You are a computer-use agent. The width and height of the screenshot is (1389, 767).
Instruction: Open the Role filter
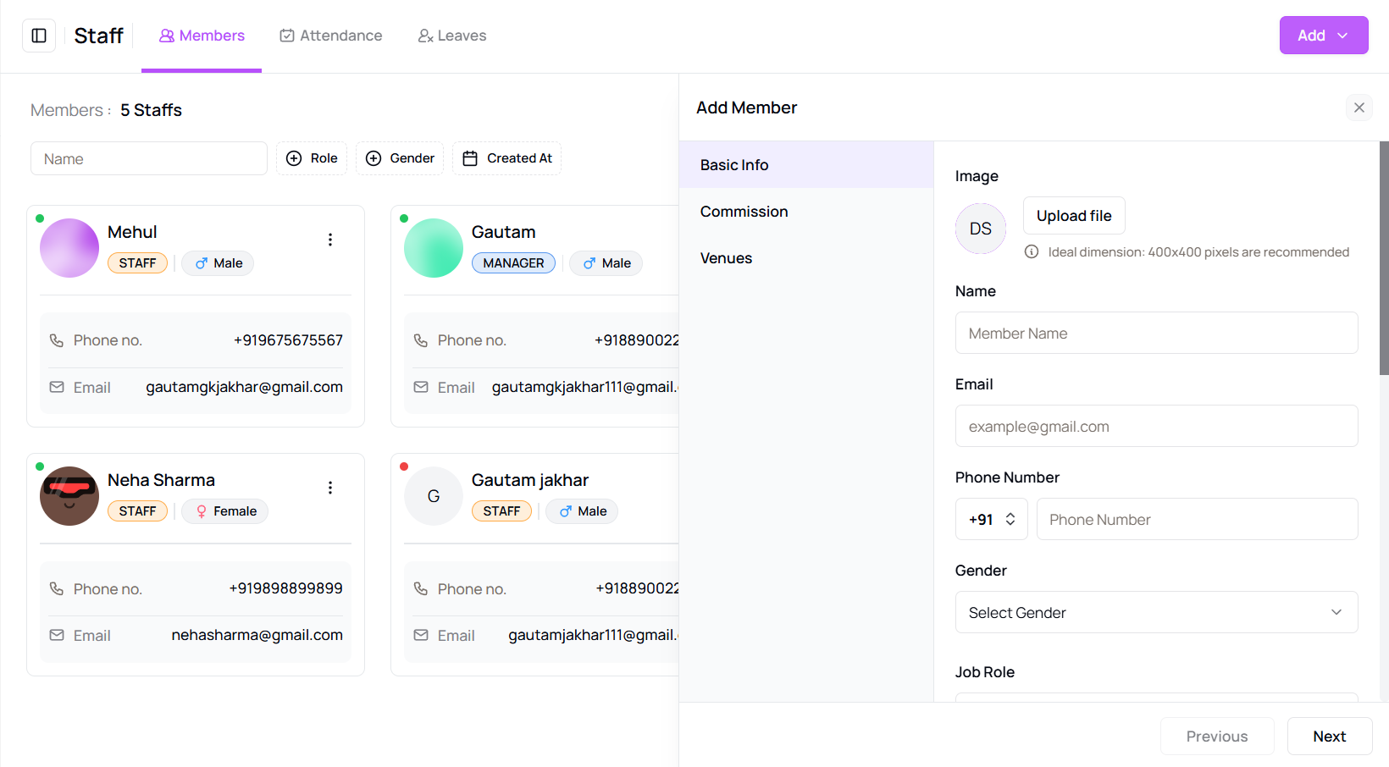[312, 158]
